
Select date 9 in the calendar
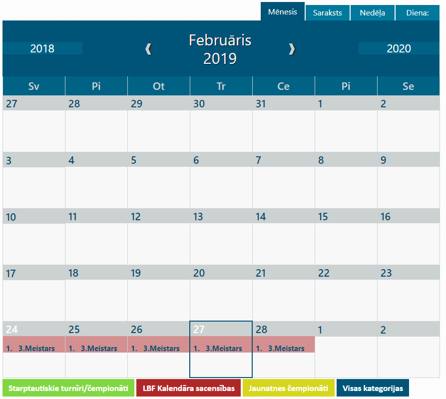[x=383, y=160]
